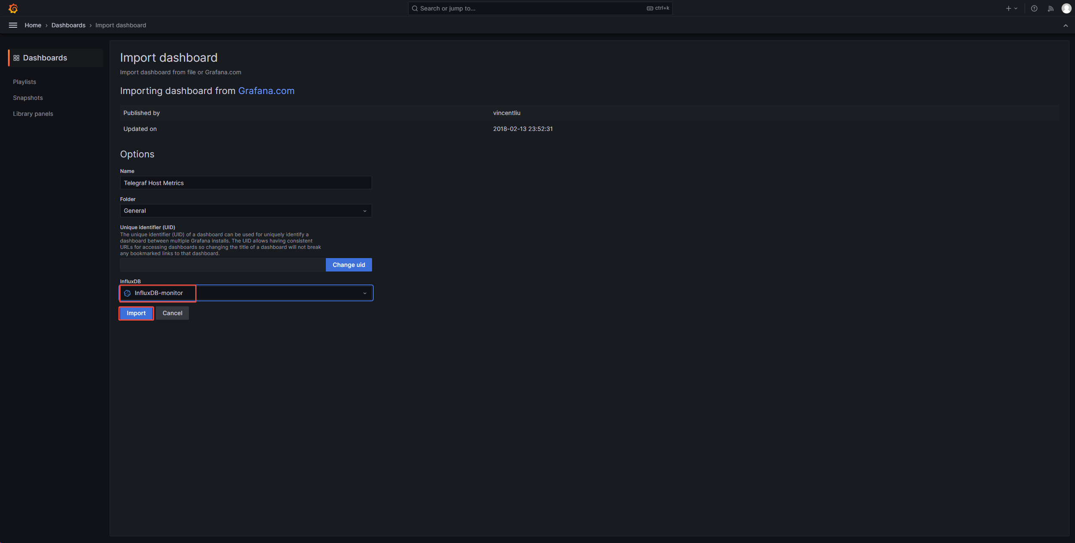This screenshot has height=543, width=1075.
Task: Click the Import button
Action: pyautogui.click(x=136, y=313)
